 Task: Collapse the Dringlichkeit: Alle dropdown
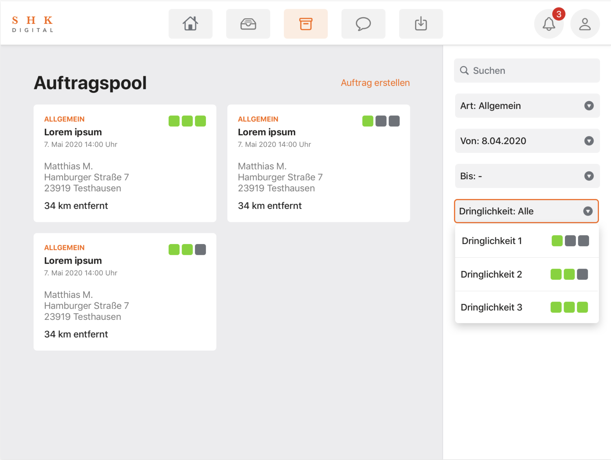(526, 211)
